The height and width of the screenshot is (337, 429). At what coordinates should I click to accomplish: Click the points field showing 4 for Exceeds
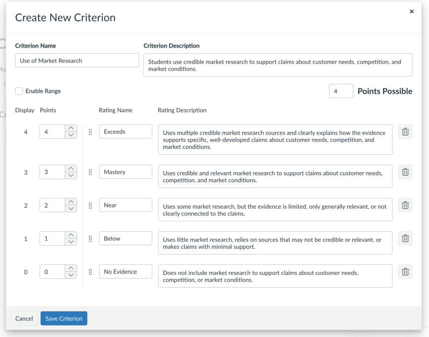coord(52,132)
